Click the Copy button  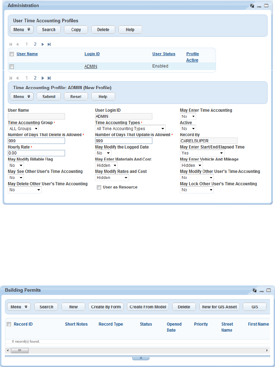point(76,30)
